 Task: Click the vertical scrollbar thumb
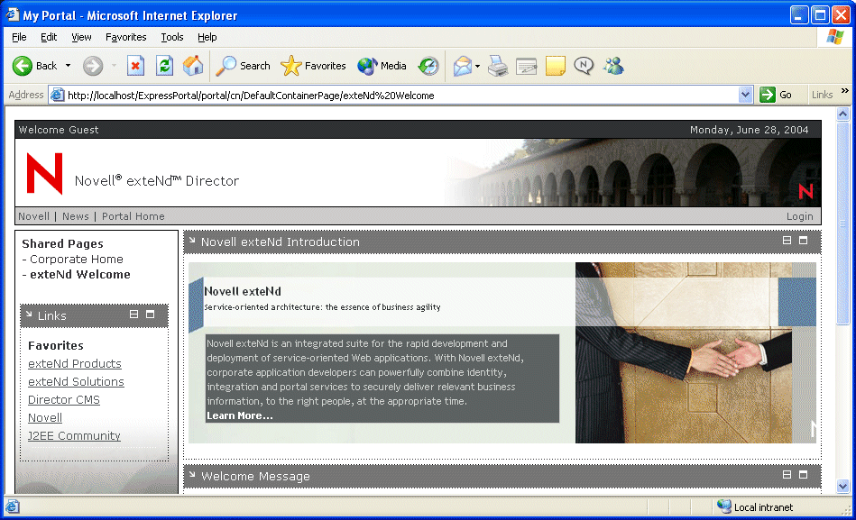tap(842, 224)
